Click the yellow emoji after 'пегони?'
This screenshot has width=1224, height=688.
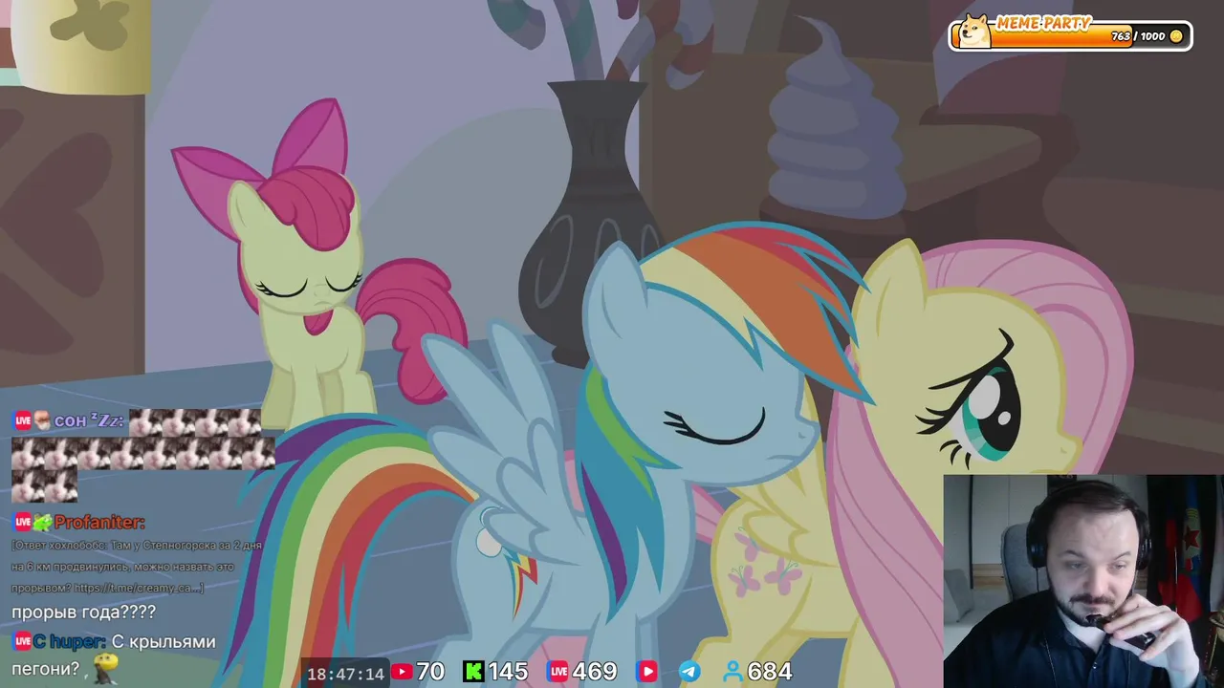click(106, 670)
